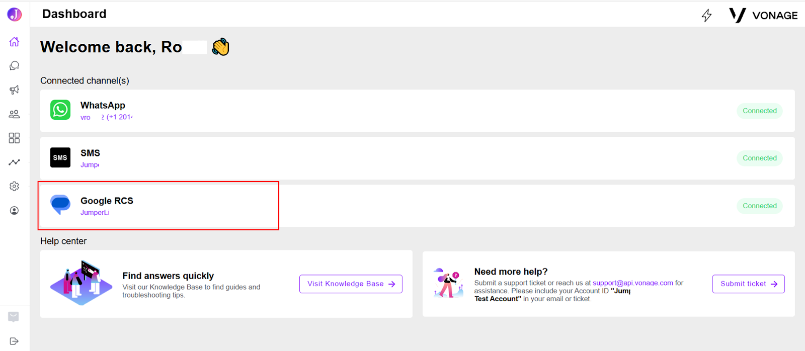The image size is (805, 351).
Task: Open the grid apps icon in sidebar
Action: (14, 138)
